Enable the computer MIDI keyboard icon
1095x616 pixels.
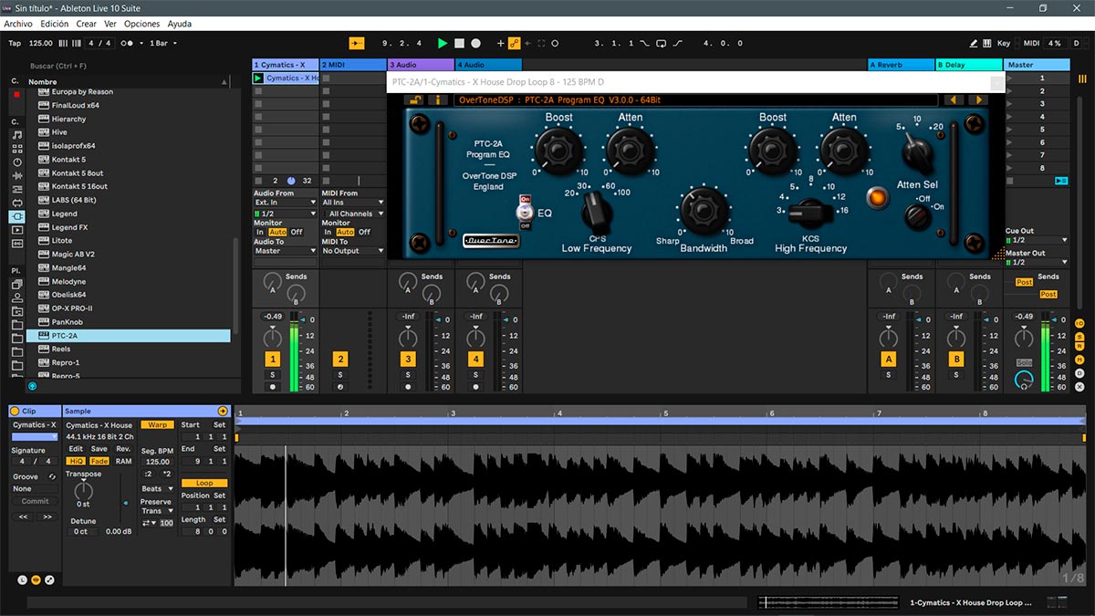pos(987,43)
